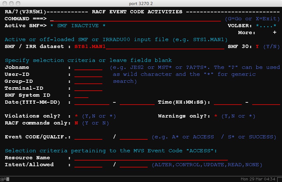The image size is (282, 182).
Task: Click the "(ALTER,CONTROL,UPDATE,READ,NONE)" hint
Action: pyautogui.click(x=207, y=165)
